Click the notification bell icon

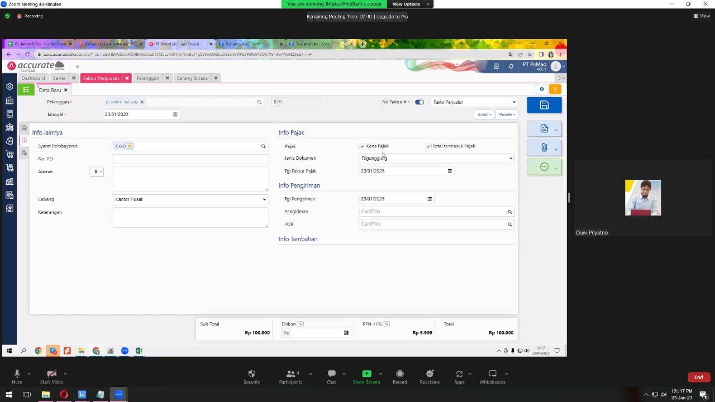[511, 66]
